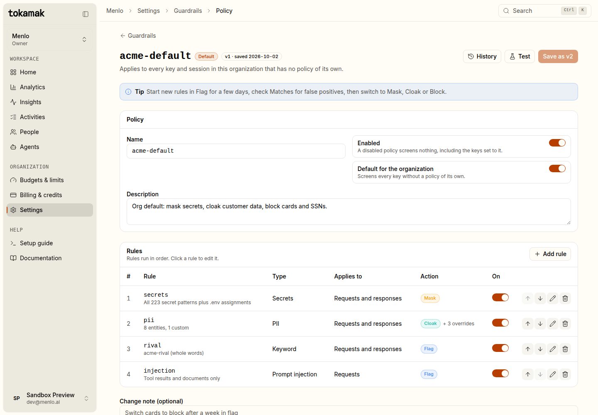Open Documentation
The width and height of the screenshot is (598, 415).
[x=50, y=258]
